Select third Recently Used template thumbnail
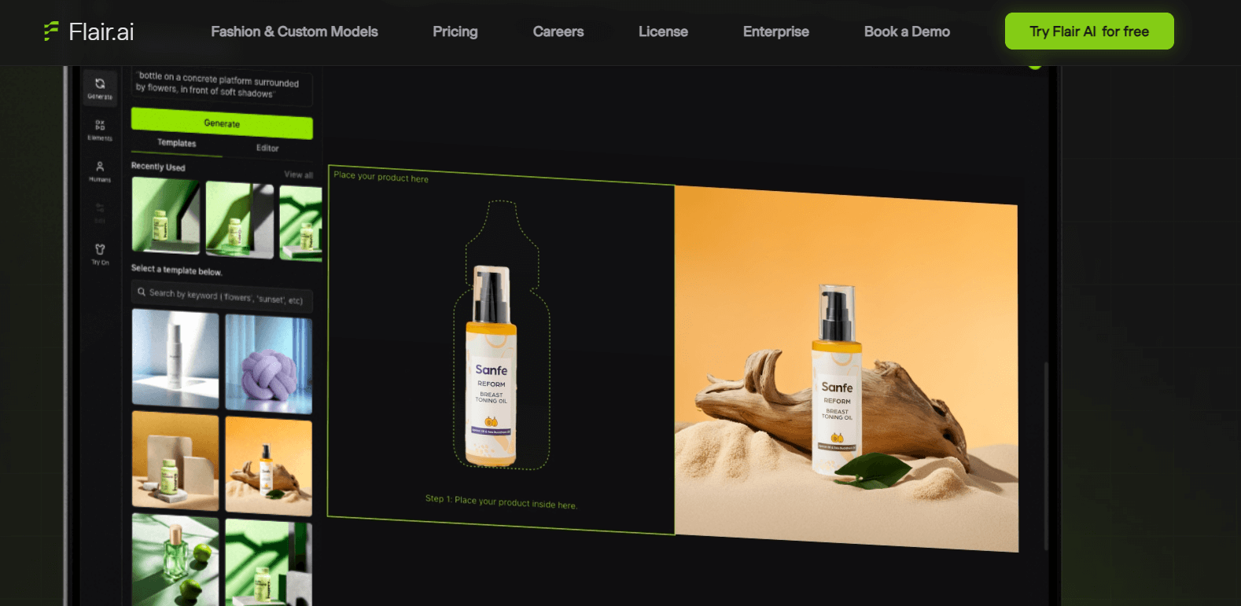The width and height of the screenshot is (1241, 606). (x=300, y=224)
